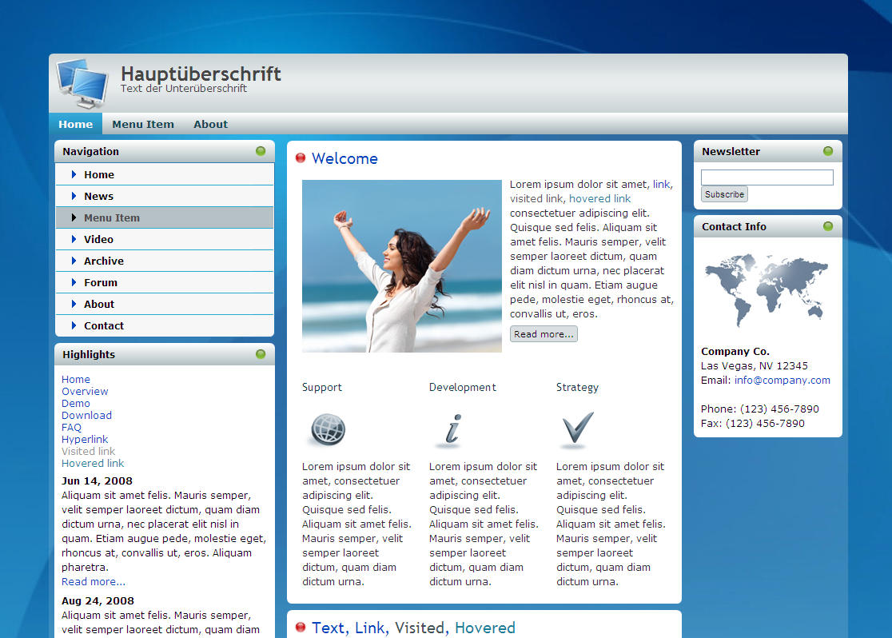892x638 pixels.
Task: Click 'Hovered' in the second article heading
Action: 484,627
